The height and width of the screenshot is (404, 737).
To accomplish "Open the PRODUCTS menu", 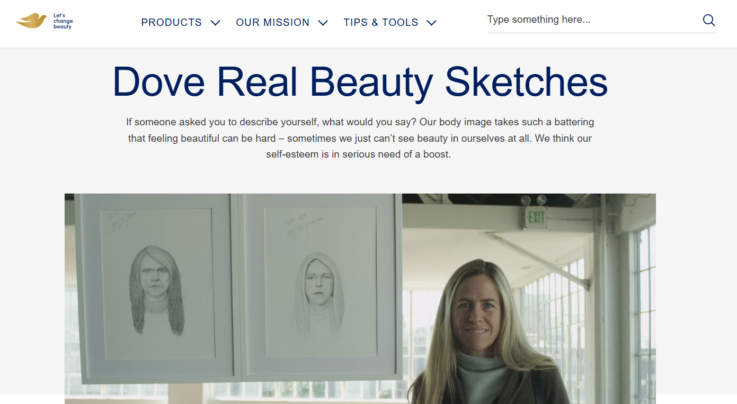I will pos(171,22).
